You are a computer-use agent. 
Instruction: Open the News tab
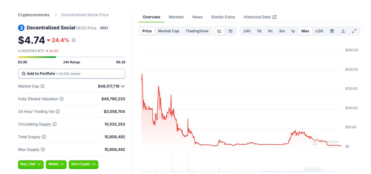click(198, 17)
